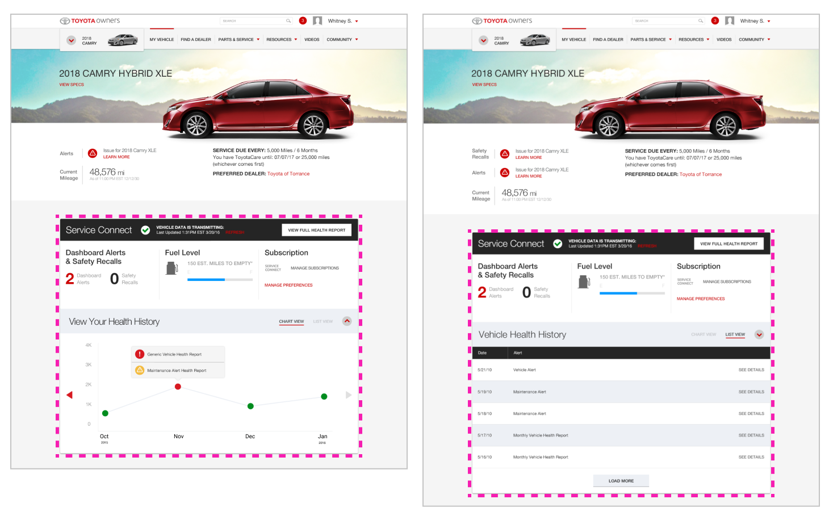Image resolution: width=829 pixels, height=520 pixels.
Task: Open Find a Dealer on left page
Action: point(196,40)
